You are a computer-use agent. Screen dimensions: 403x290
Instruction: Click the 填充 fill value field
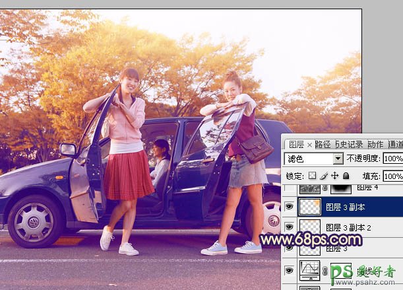[x=393, y=176]
